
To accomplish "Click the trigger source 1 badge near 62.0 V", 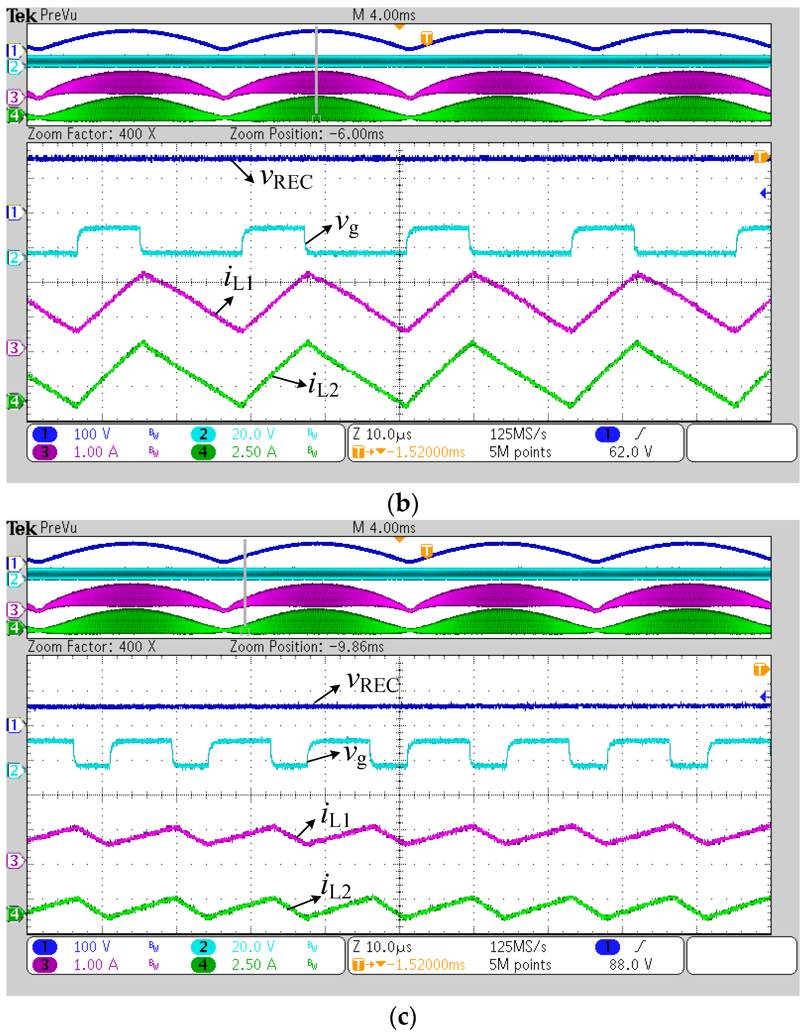I will (x=608, y=434).
